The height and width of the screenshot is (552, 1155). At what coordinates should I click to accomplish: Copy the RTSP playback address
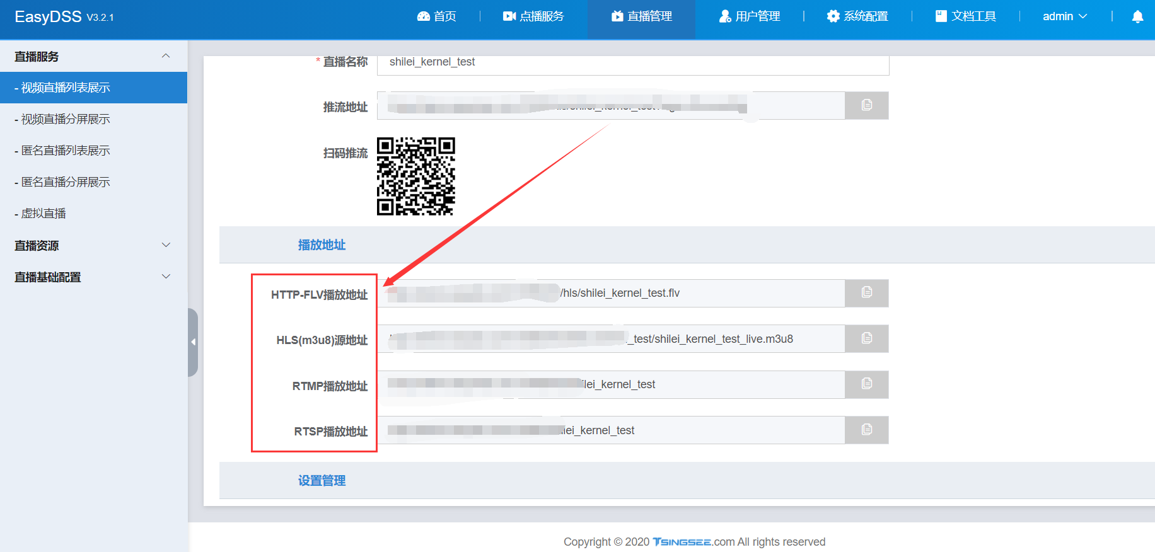(867, 430)
